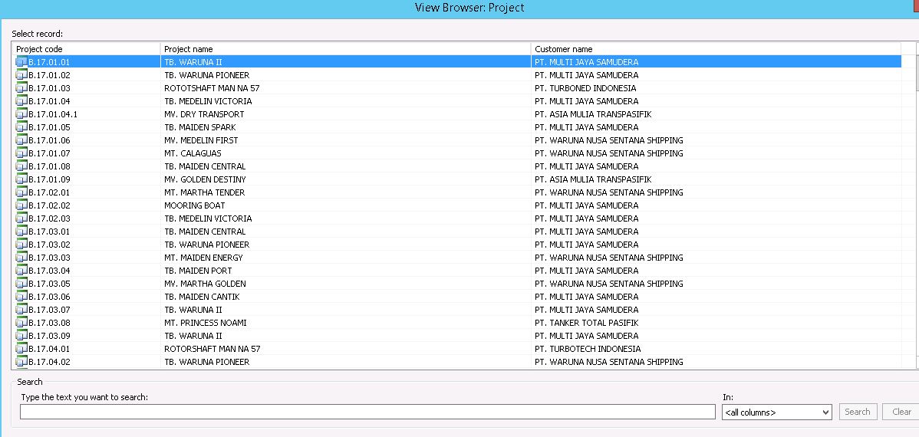Viewport: 919px width, 437px height.
Task: Select the icon for project B.17.03.03
Action: [x=21, y=258]
